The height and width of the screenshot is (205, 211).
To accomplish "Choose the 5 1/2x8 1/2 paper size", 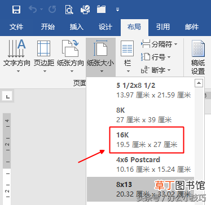I will (x=140, y=90).
